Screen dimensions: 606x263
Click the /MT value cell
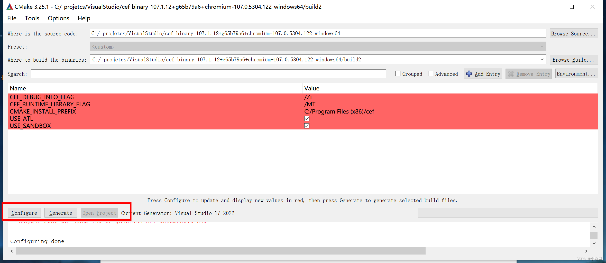pyautogui.click(x=310, y=104)
